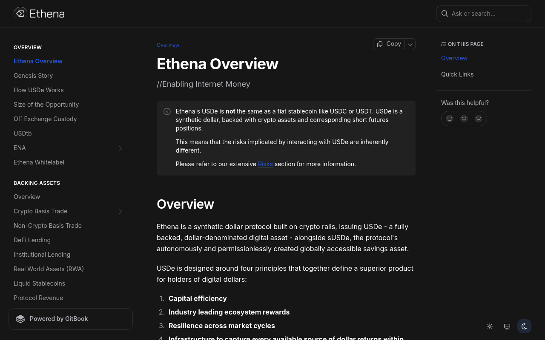Jump to Quick Links in On This Page
Image resolution: width=545 pixels, height=340 pixels.
[x=457, y=74]
